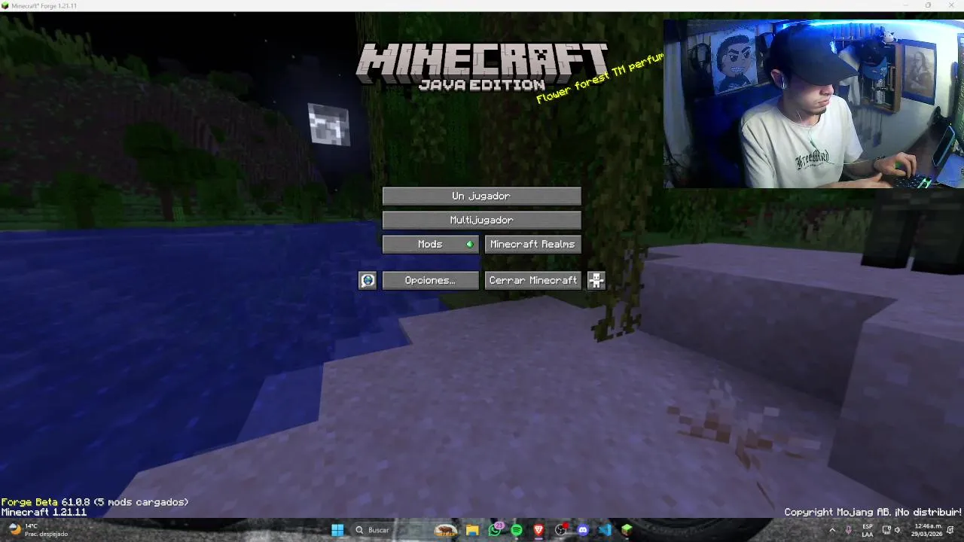Open the clock and date panel
The height and width of the screenshot is (542, 964).
pyautogui.click(x=928, y=530)
